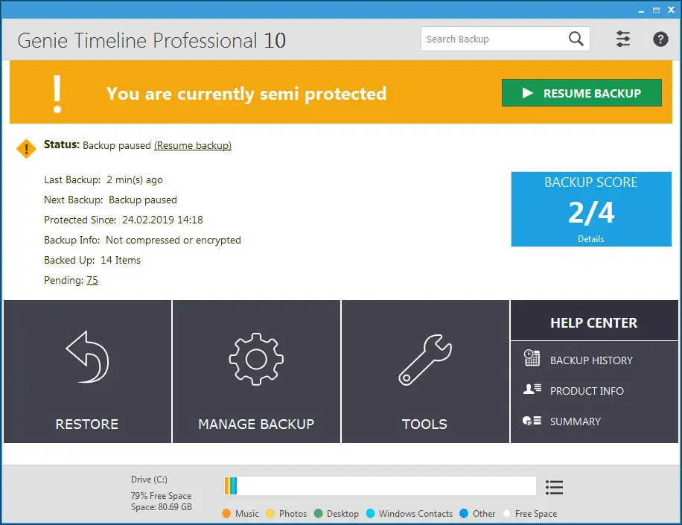The width and height of the screenshot is (682, 525).
Task: Click the '79% Free Space' text
Action: (161, 495)
